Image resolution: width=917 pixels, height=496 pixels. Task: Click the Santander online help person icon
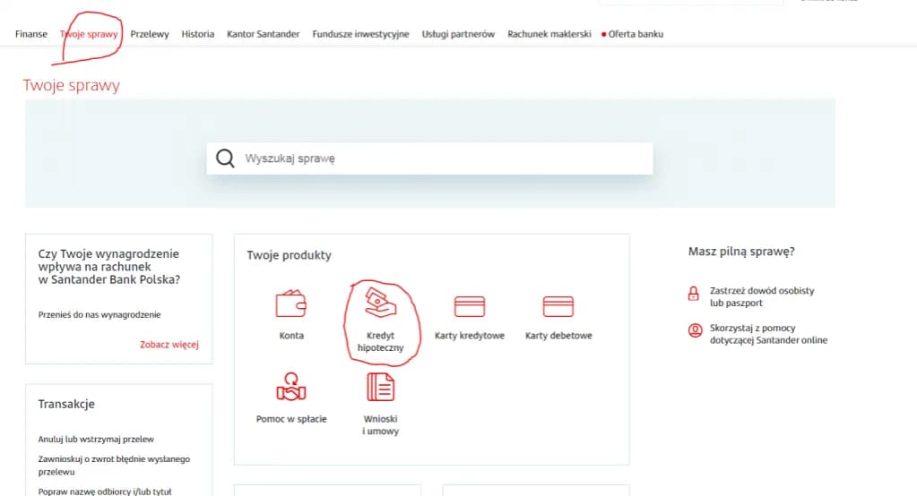coord(693,330)
